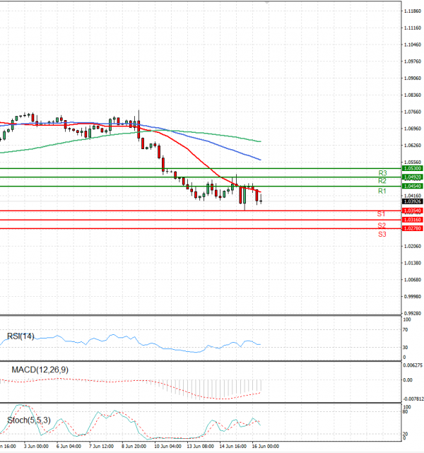Click the green 1.05300 price tag
Screen dimensions: 424x453
coord(413,168)
